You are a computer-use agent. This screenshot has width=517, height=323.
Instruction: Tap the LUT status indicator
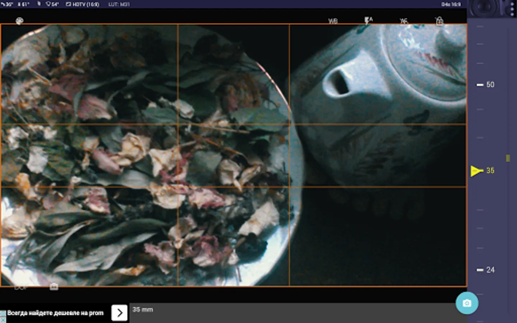[x=119, y=4]
